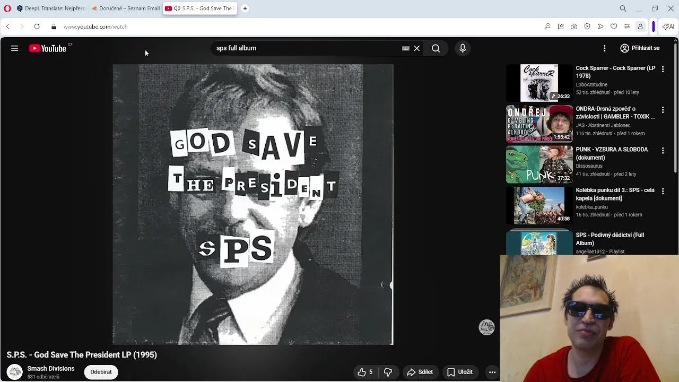Open the PUNK - VZBURA A SLOBODA thumbnail

coord(539,164)
